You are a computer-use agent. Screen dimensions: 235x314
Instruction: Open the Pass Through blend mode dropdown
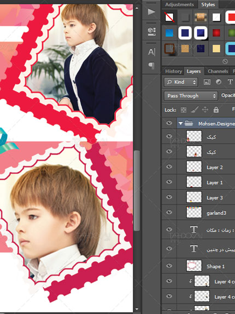coord(191,96)
